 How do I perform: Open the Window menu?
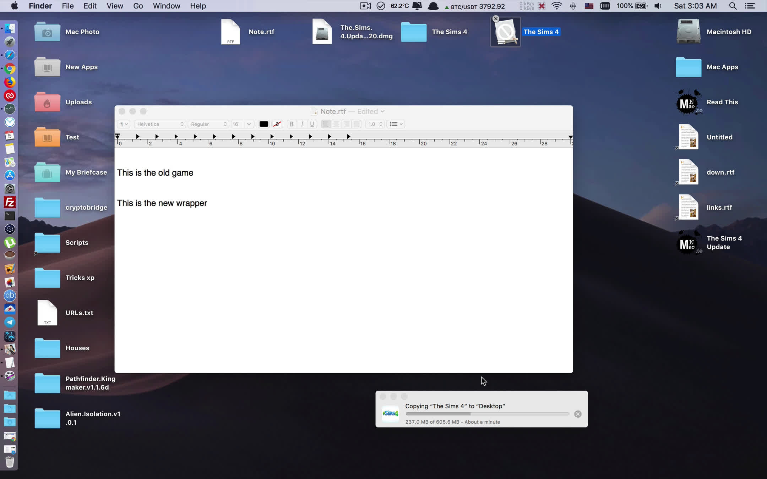tap(166, 6)
